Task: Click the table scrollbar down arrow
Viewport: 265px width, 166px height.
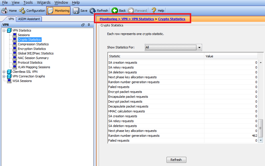Action: tap(261, 140)
